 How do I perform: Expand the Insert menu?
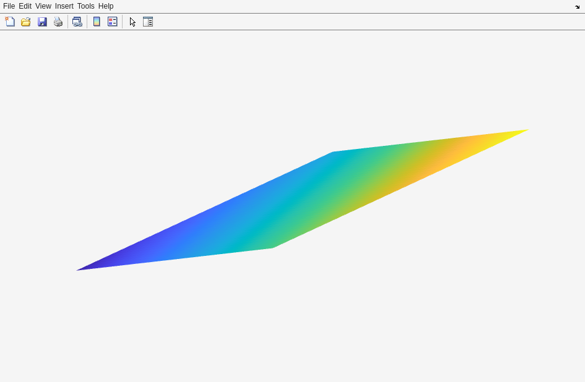pyautogui.click(x=64, y=6)
